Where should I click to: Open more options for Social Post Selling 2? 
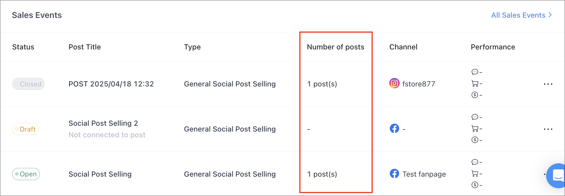click(x=548, y=129)
